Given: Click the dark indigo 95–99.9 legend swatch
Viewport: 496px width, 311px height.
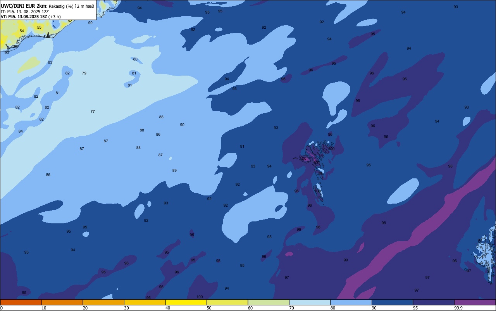Looking at the screenshot, I should (x=434, y=302).
